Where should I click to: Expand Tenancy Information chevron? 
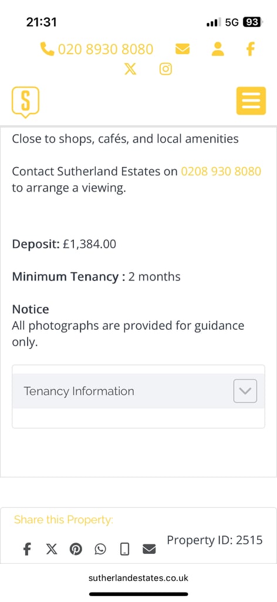point(245,391)
